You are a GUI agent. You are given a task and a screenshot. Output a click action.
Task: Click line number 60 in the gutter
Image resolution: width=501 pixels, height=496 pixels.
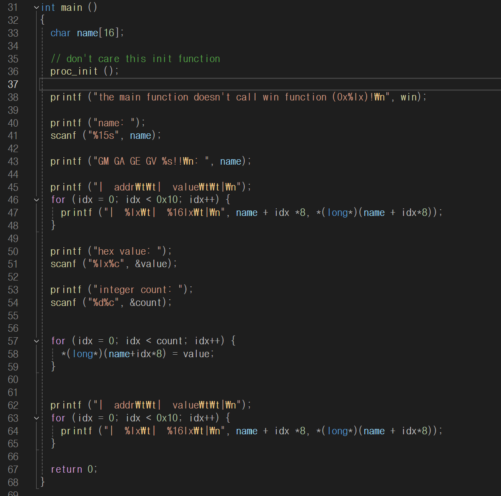click(13, 380)
